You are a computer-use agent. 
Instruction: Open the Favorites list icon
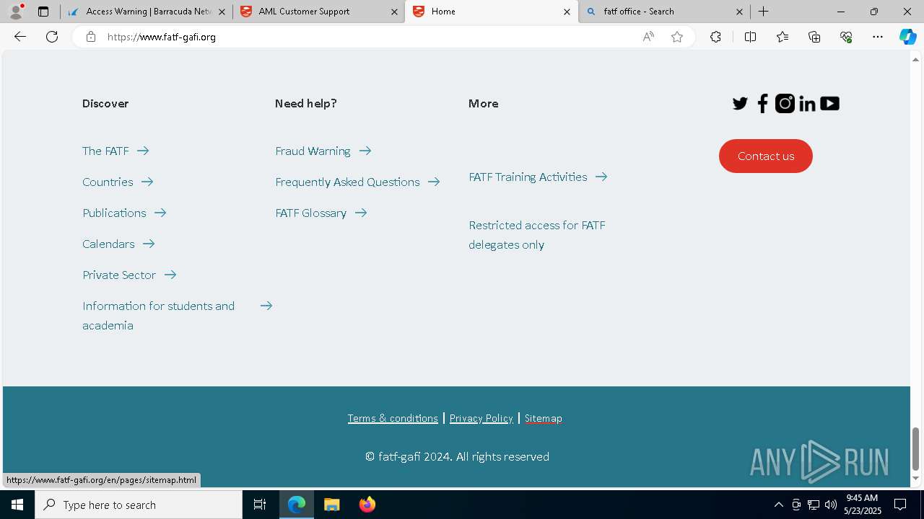pyautogui.click(x=783, y=37)
